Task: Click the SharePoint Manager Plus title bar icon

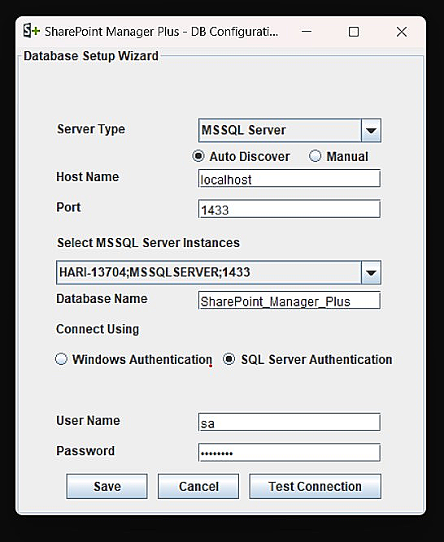Action: tap(31, 31)
